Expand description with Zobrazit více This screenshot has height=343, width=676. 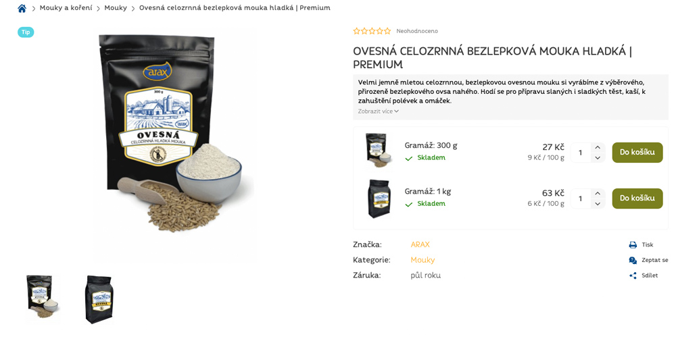pos(378,111)
